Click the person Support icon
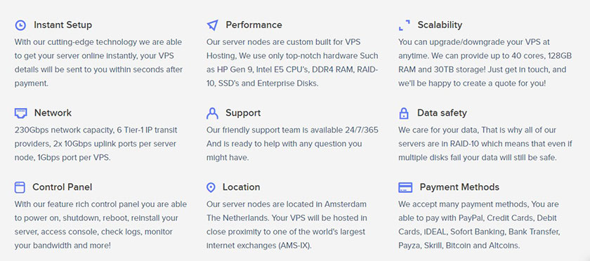The height and width of the screenshot is (261, 590). 212,113
